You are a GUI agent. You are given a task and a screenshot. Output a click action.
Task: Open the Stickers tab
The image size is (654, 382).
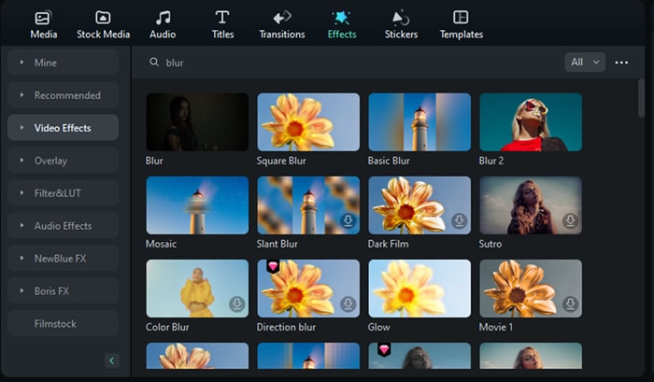(401, 25)
